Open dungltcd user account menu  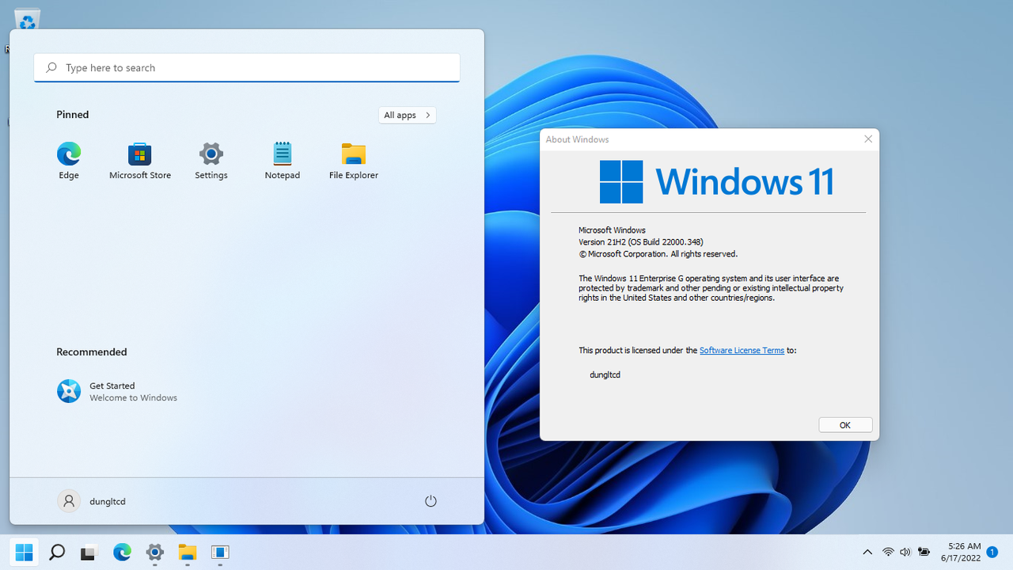[x=92, y=501]
